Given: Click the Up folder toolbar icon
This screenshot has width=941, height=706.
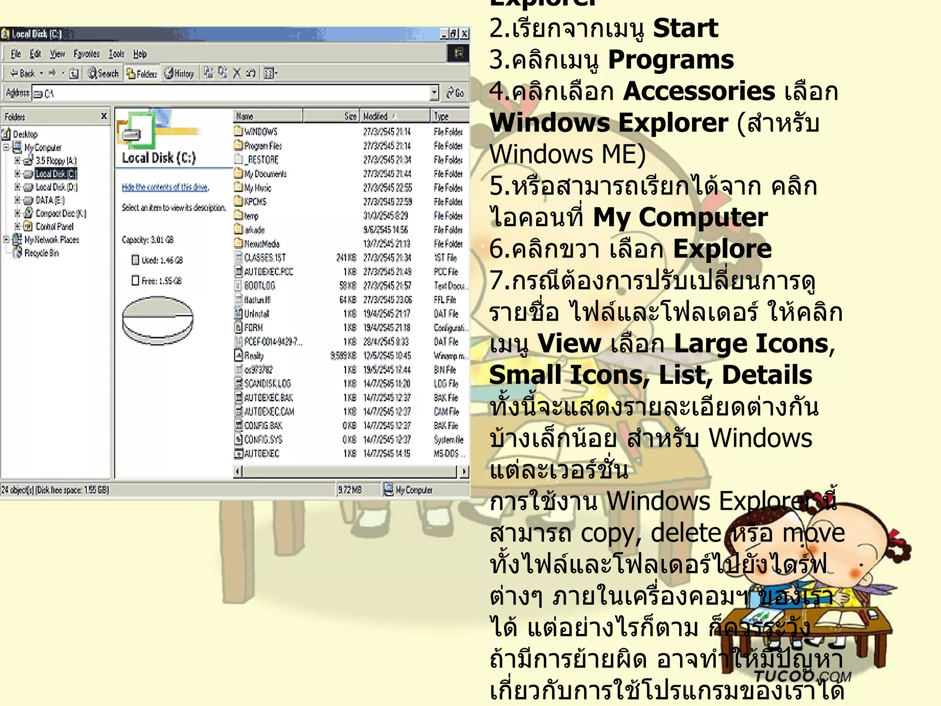Looking at the screenshot, I should [74, 74].
